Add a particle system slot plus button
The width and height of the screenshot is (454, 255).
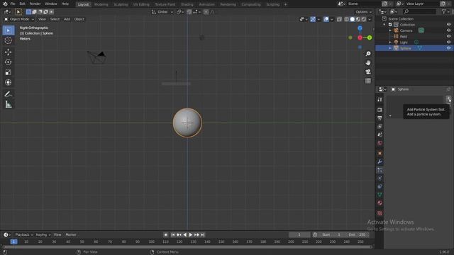[448, 99]
